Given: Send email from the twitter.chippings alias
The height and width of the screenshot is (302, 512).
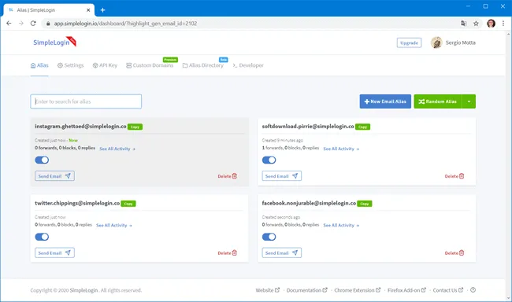Looking at the screenshot, I should click(x=54, y=252).
